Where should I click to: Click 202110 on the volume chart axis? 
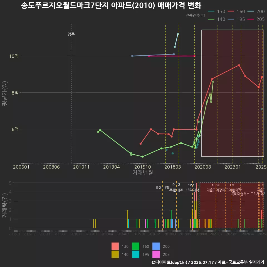tap(216, 234)
